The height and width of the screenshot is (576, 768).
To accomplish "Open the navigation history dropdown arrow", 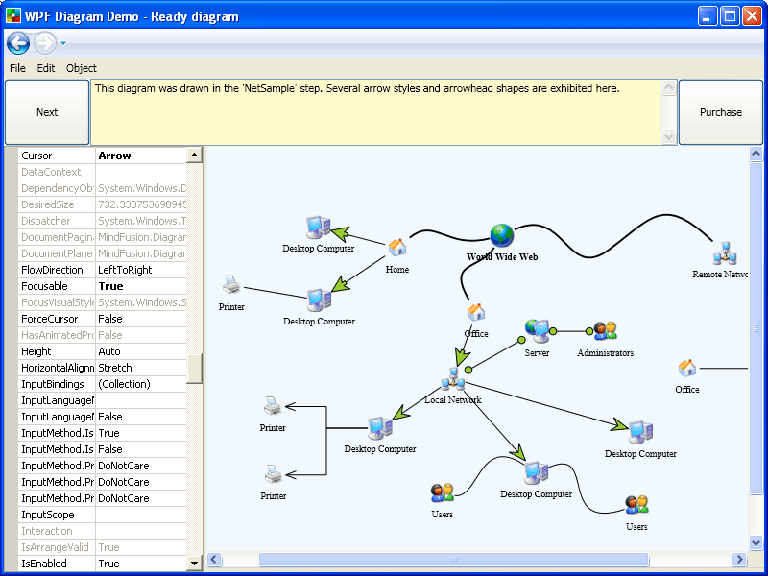I will click(63, 43).
